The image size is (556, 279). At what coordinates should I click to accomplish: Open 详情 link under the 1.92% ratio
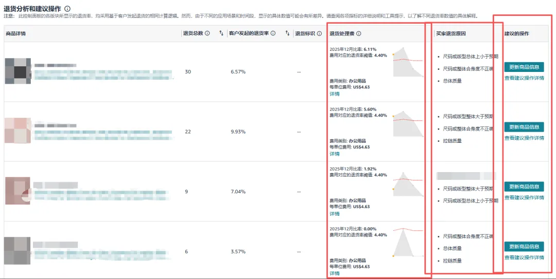tap(335, 214)
